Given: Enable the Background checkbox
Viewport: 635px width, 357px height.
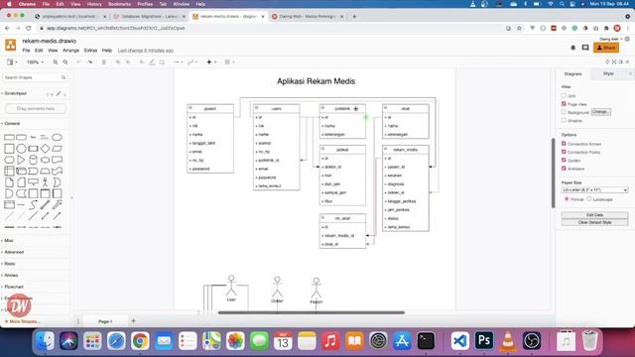Looking at the screenshot, I should 564,112.
